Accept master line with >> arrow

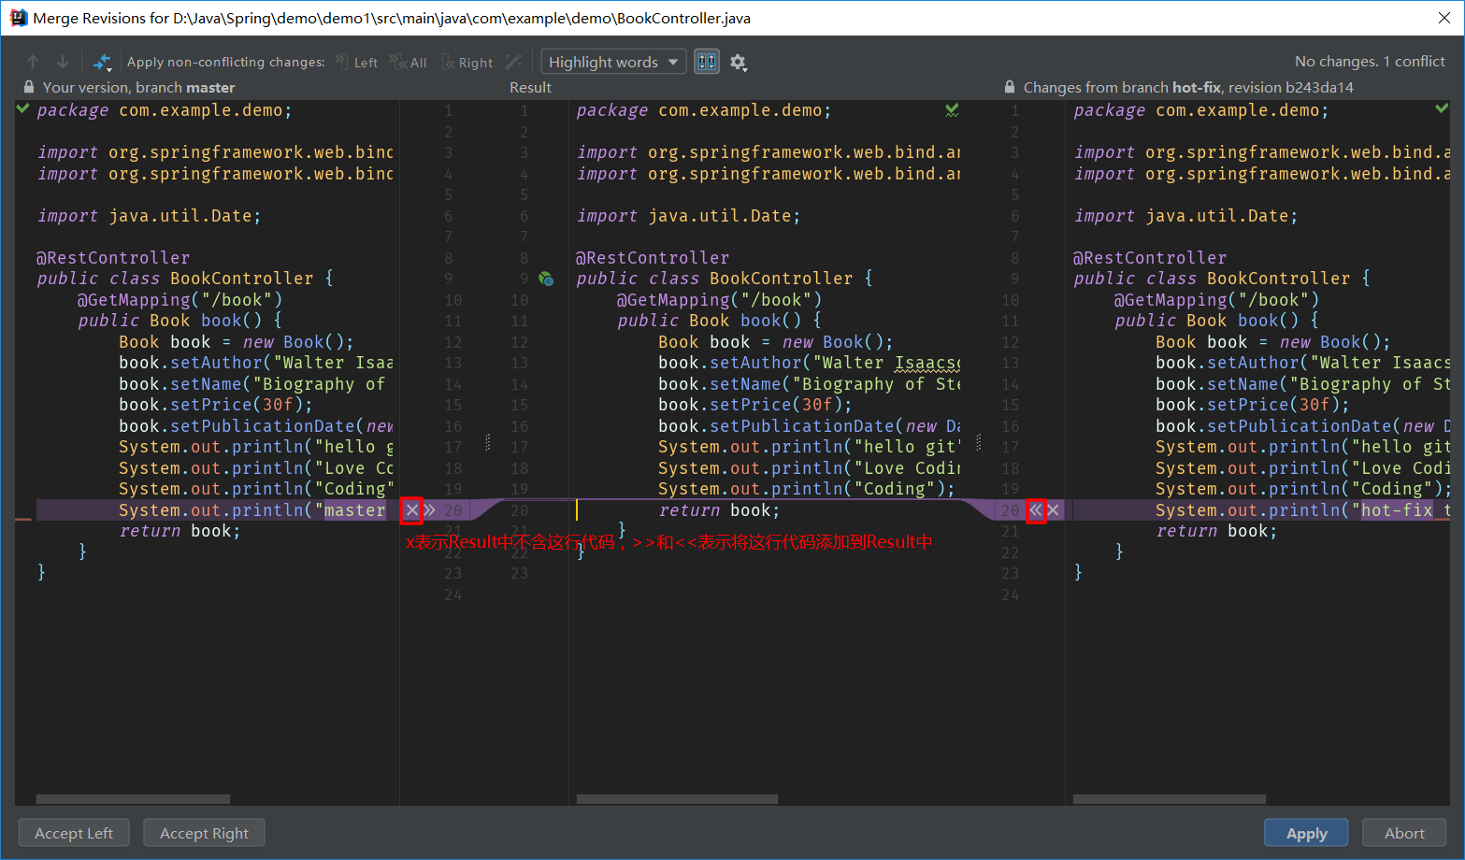pos(429,510)
